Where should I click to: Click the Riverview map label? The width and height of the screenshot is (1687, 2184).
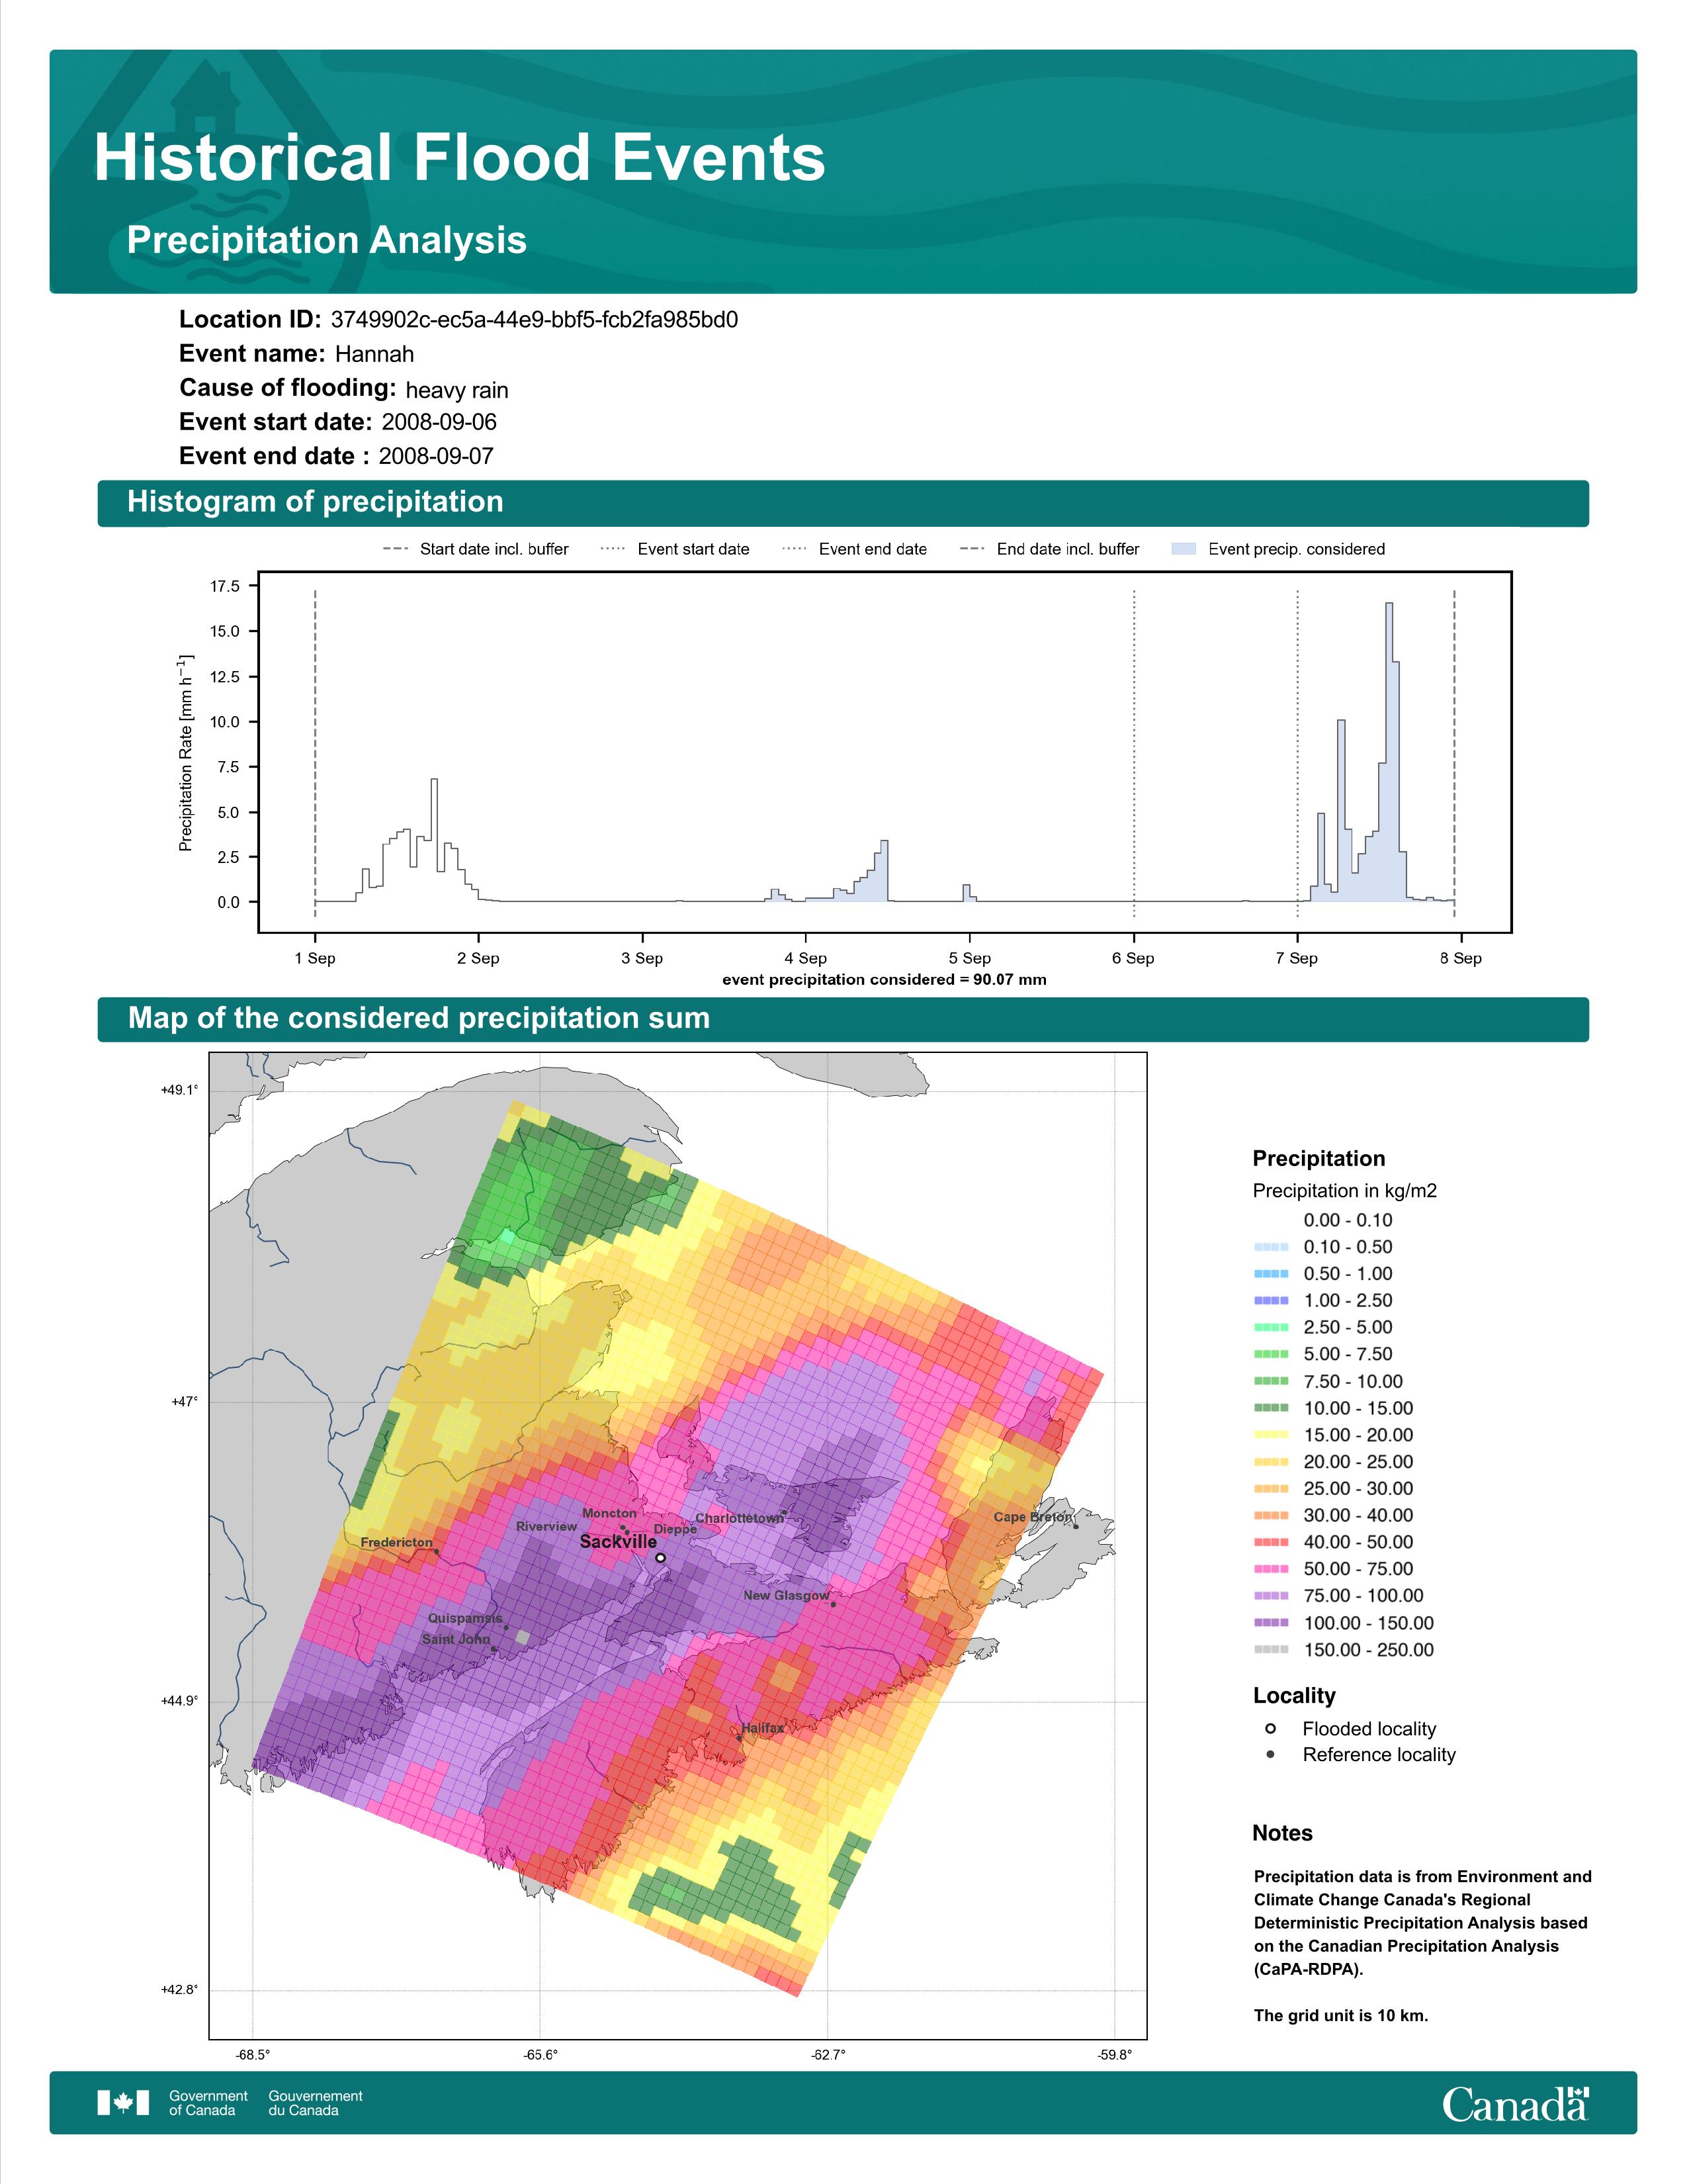tap(546, 1526)
